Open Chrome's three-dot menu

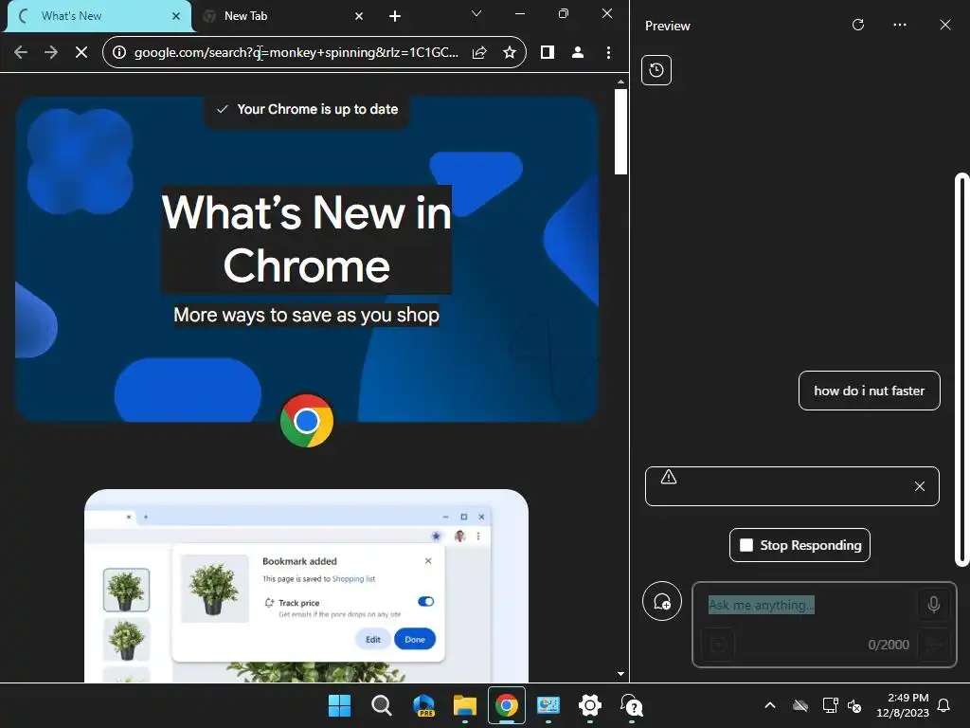[609, 53]
